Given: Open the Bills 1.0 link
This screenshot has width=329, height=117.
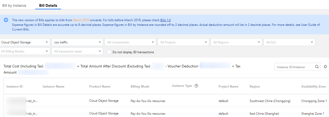Looking at the screenshot, I should (x=166, y=20).
